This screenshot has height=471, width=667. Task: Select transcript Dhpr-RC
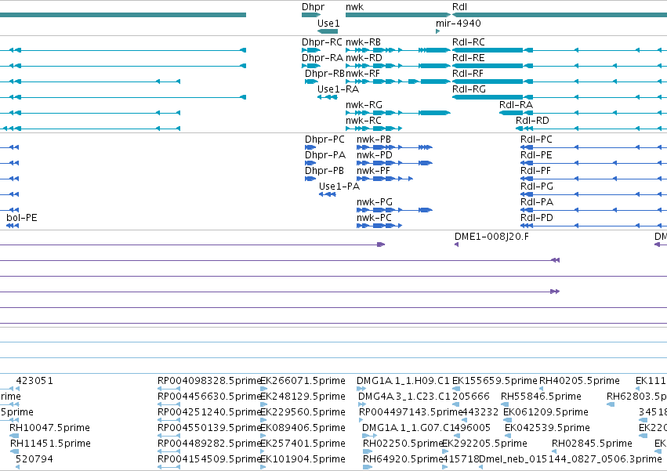point(311,50)
